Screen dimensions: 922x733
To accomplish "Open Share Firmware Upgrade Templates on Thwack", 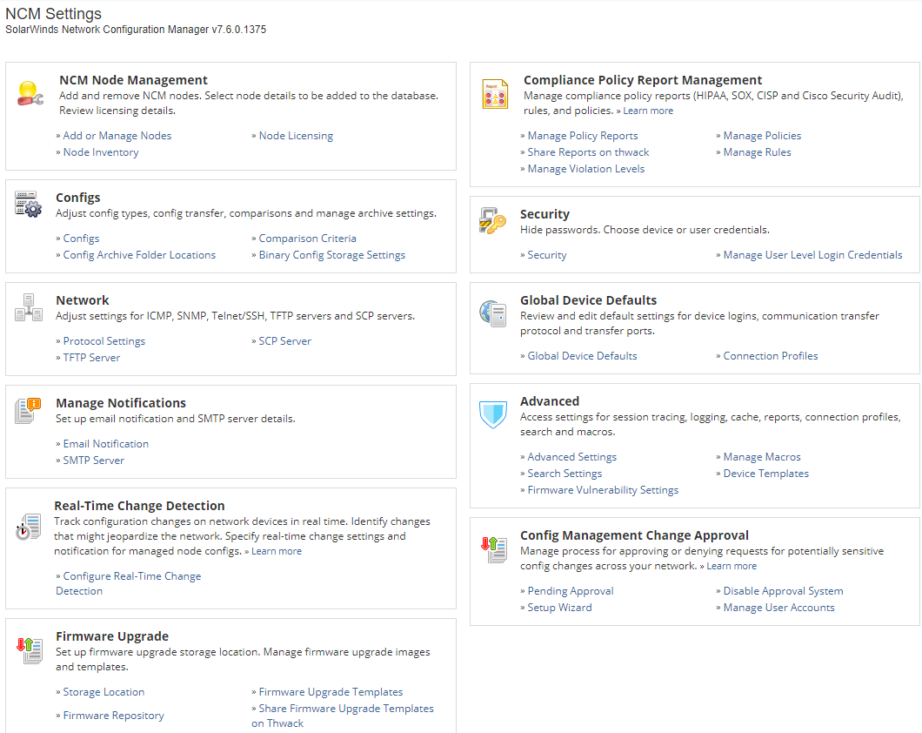I will click(343, 716).
